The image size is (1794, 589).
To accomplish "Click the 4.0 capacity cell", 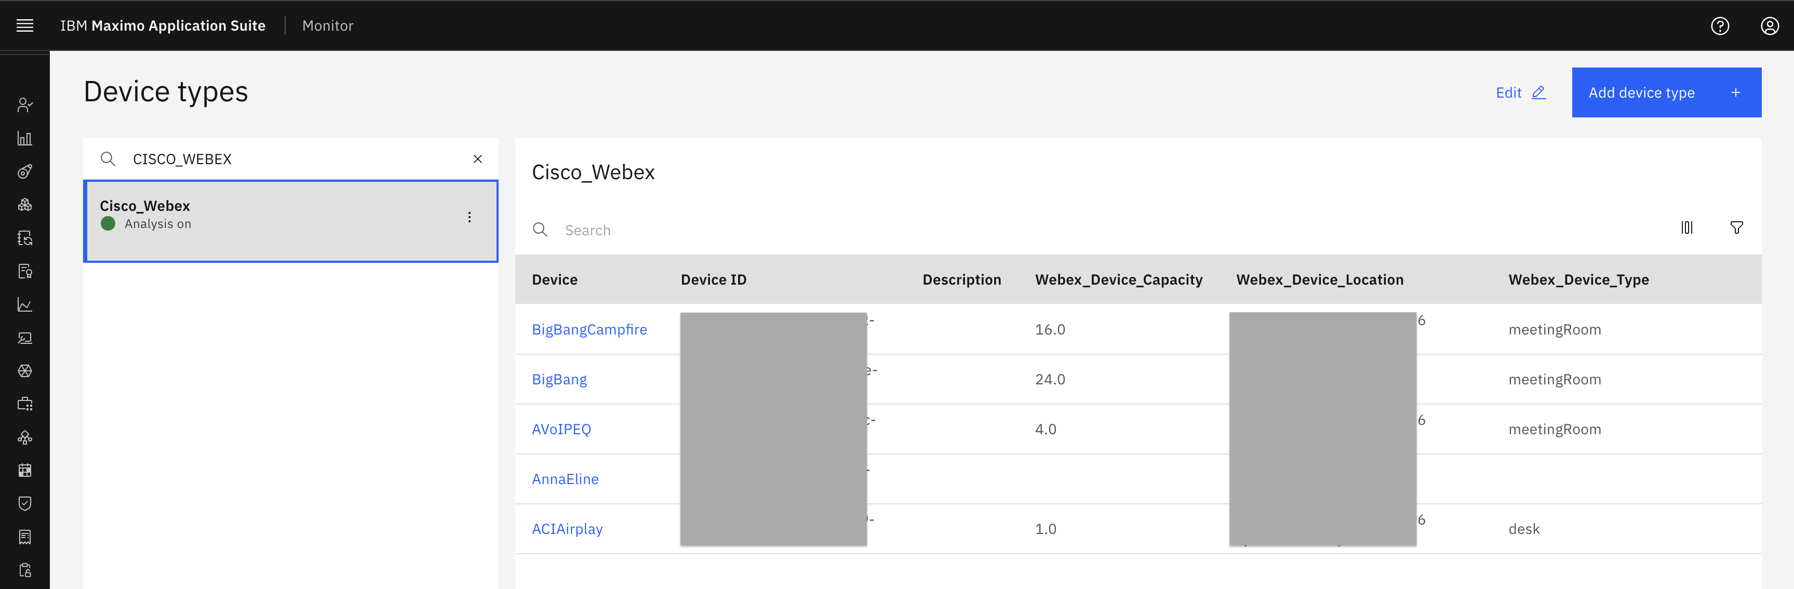I will [1046, 429].
